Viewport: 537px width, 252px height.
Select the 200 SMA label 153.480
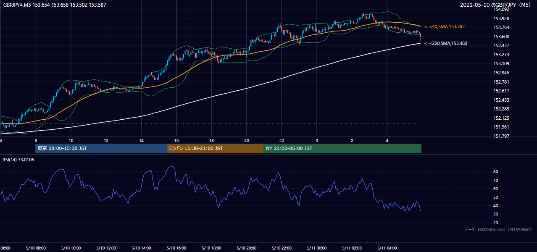[446, 43]
